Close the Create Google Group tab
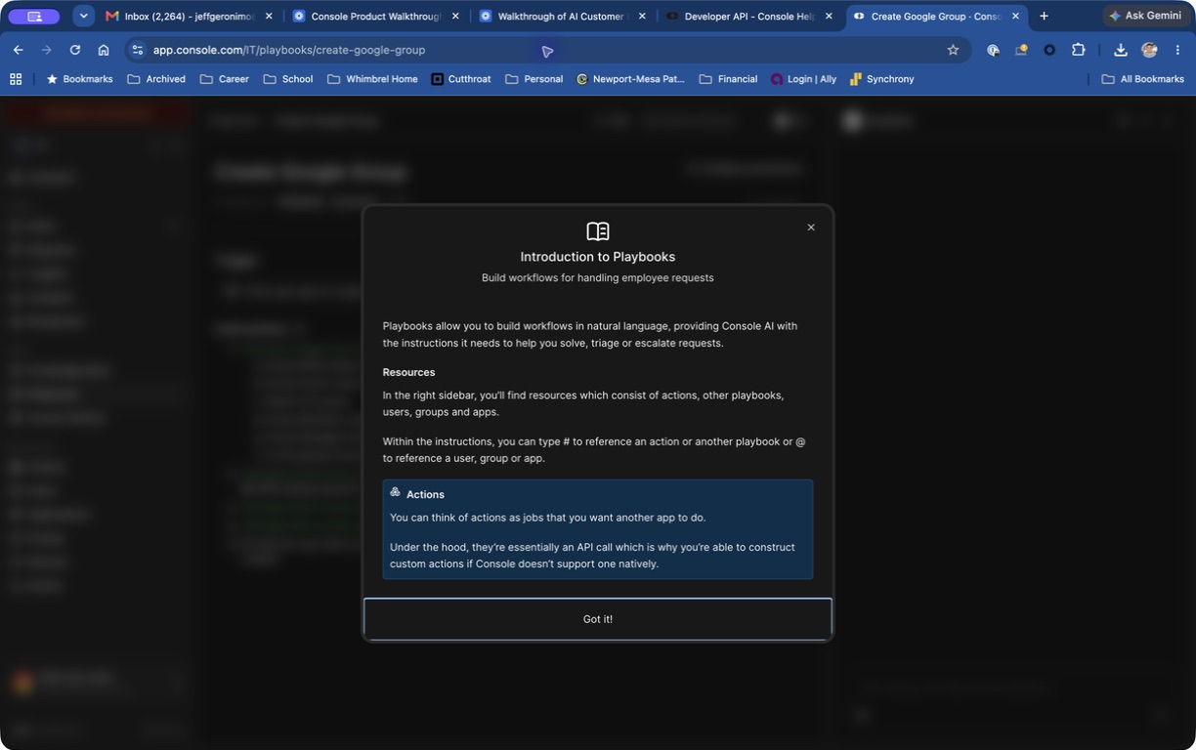The width and height of the screenshot is (1196, 750). tap(1015, 17)
